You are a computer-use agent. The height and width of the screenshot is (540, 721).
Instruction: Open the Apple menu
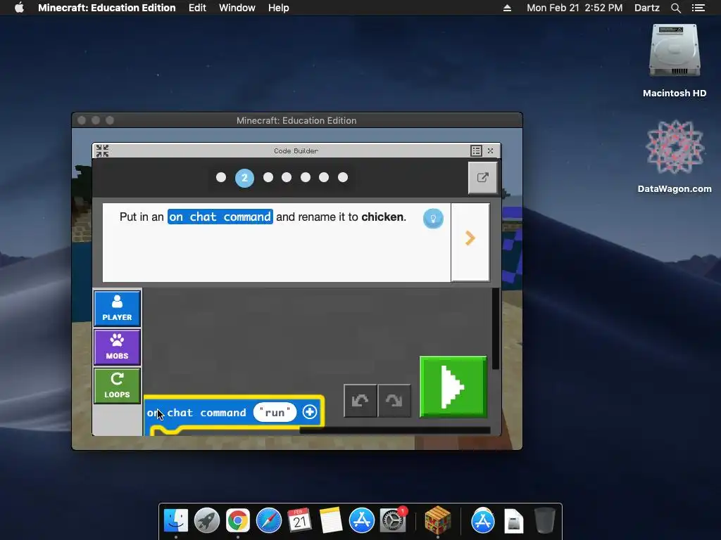(19, 8)
